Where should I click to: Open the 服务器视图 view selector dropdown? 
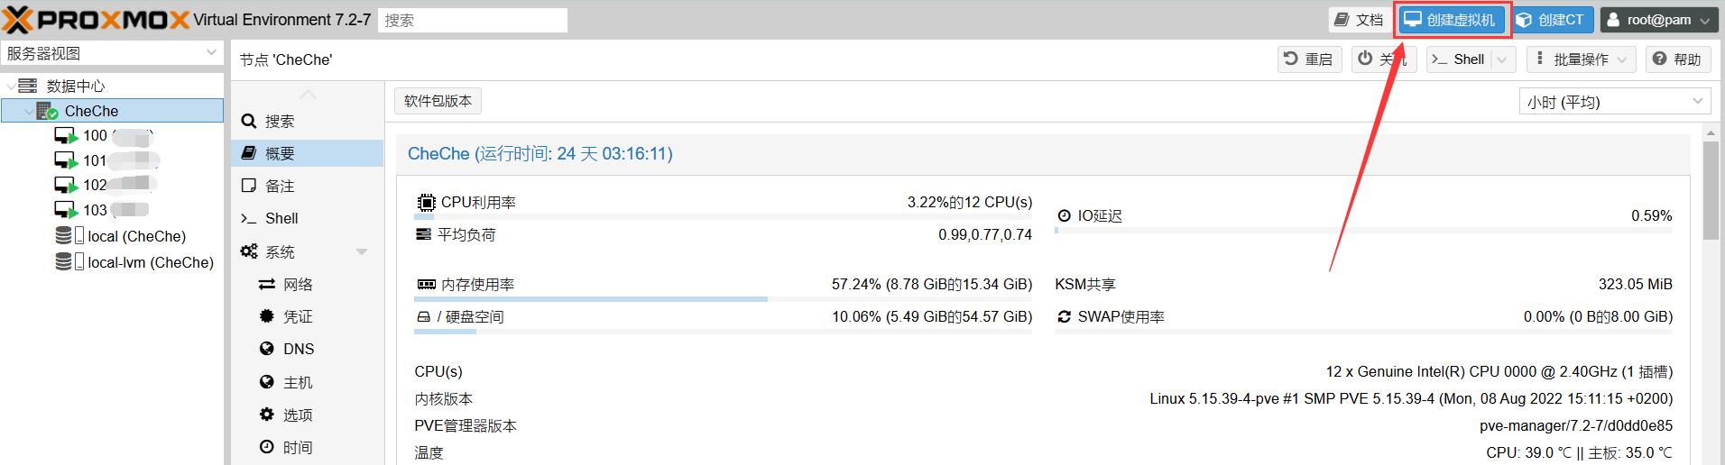click(x=112, y=53)
